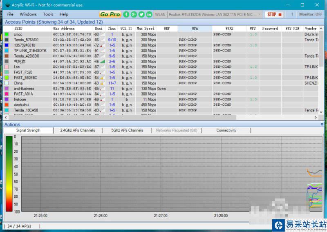Image resolution: width=327 pixels, height=232 pixels.
Task: Click the orange swatch for xiaohuihui
Action: pyautogui.click(x=7, y=105)
